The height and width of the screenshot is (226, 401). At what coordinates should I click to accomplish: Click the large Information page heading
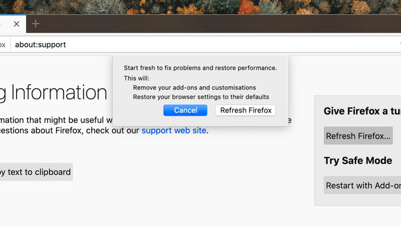point(54,93)
